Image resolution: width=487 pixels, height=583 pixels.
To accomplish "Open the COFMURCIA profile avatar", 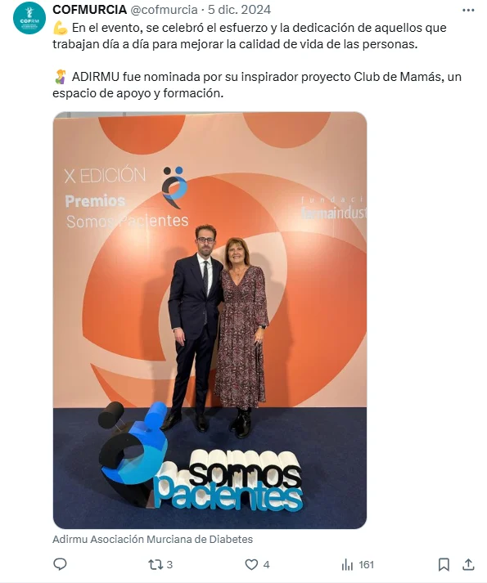I will (x=29, y=18).
